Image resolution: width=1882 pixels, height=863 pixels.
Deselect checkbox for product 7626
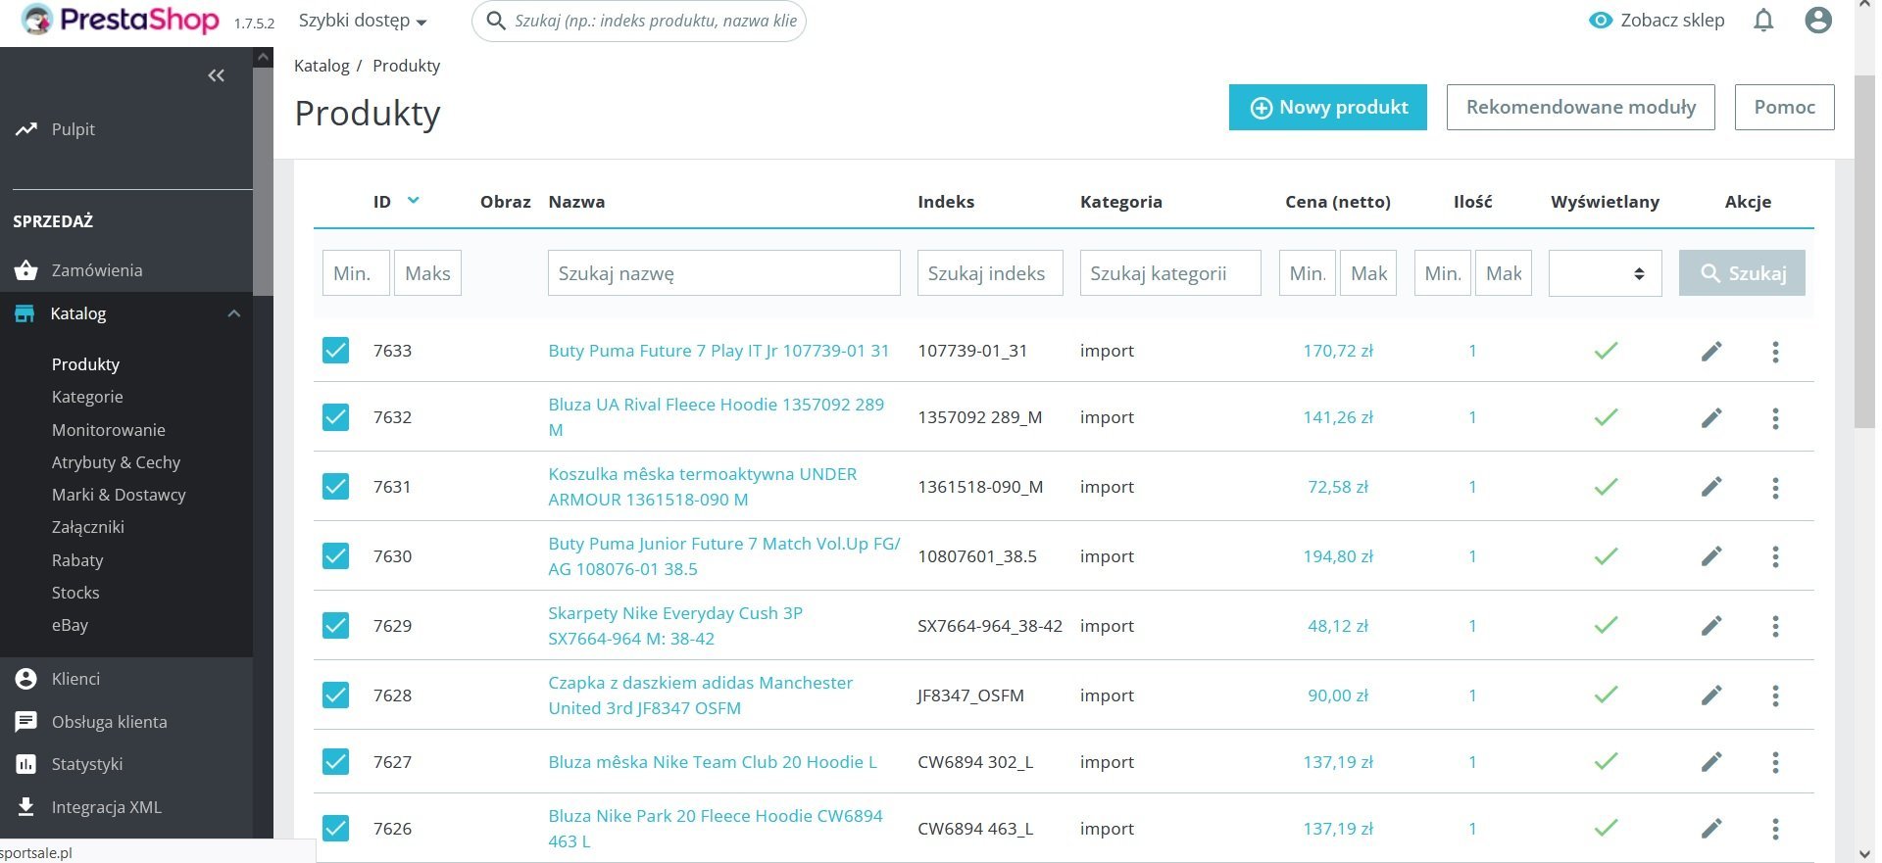tap(335, 829)
